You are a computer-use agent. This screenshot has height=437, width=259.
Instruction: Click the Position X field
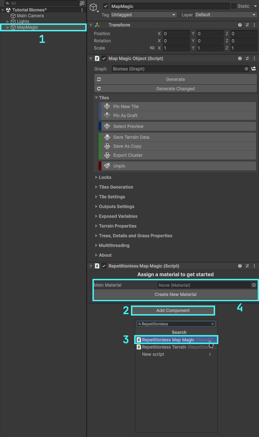(176, 34)
